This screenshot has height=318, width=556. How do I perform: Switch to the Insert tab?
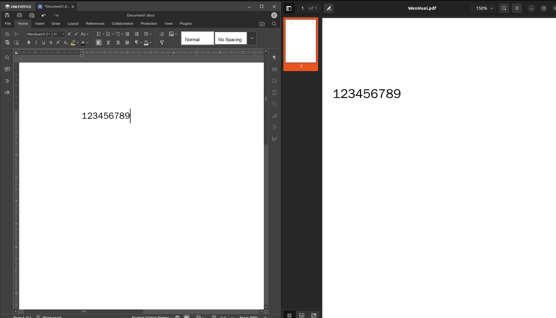pos(40,23)
